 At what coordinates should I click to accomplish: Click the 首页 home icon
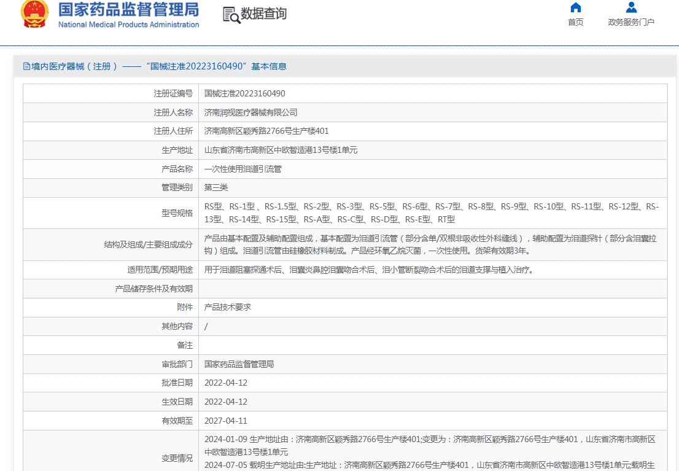coord(575,7)
